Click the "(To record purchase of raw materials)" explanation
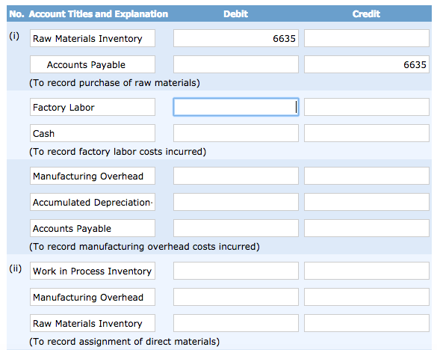437x350 pixels. click(114, 83)
